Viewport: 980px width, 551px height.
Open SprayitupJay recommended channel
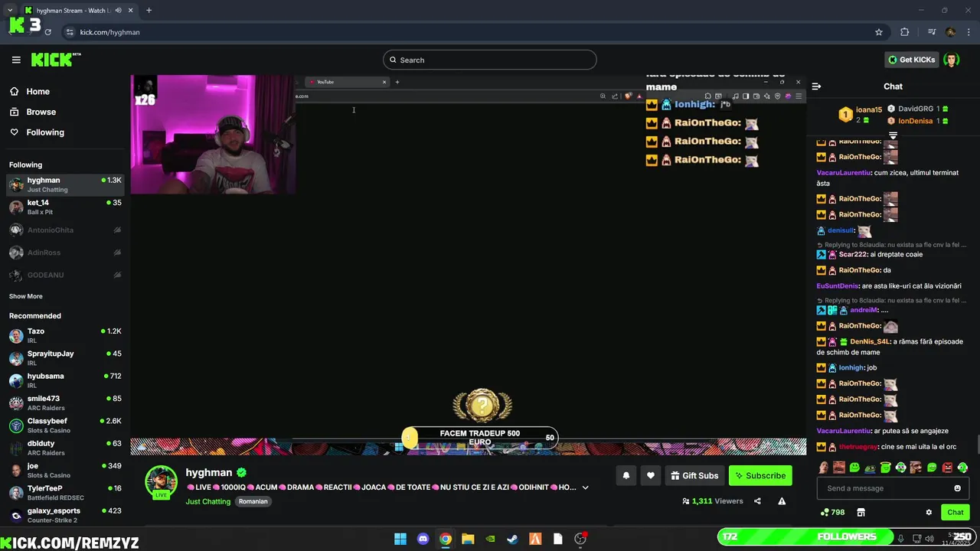[x=65, y=357]
